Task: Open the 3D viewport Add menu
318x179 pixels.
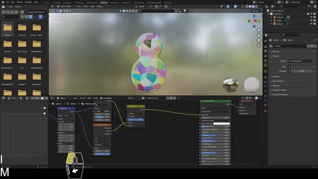Action: coord(93,6)
